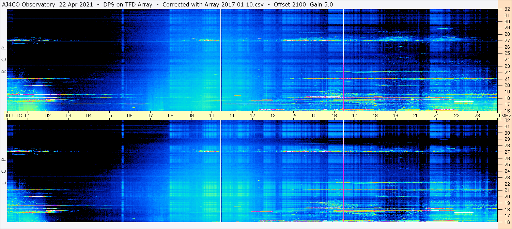The height and width of the screenshot is (229, 512).
Task: Select hour label '20' on time axis
Action: click(416, 116)
